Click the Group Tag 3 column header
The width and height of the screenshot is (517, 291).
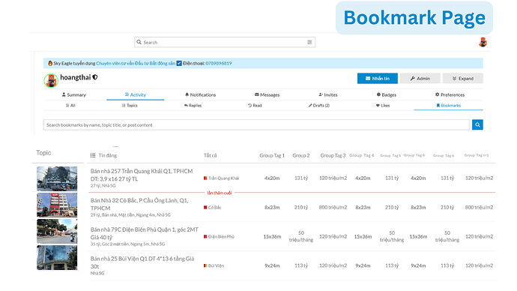click(x=333, y=155)
